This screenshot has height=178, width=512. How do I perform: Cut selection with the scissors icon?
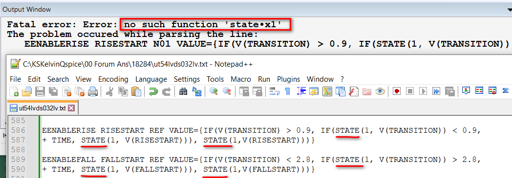(x=110, y=91)
